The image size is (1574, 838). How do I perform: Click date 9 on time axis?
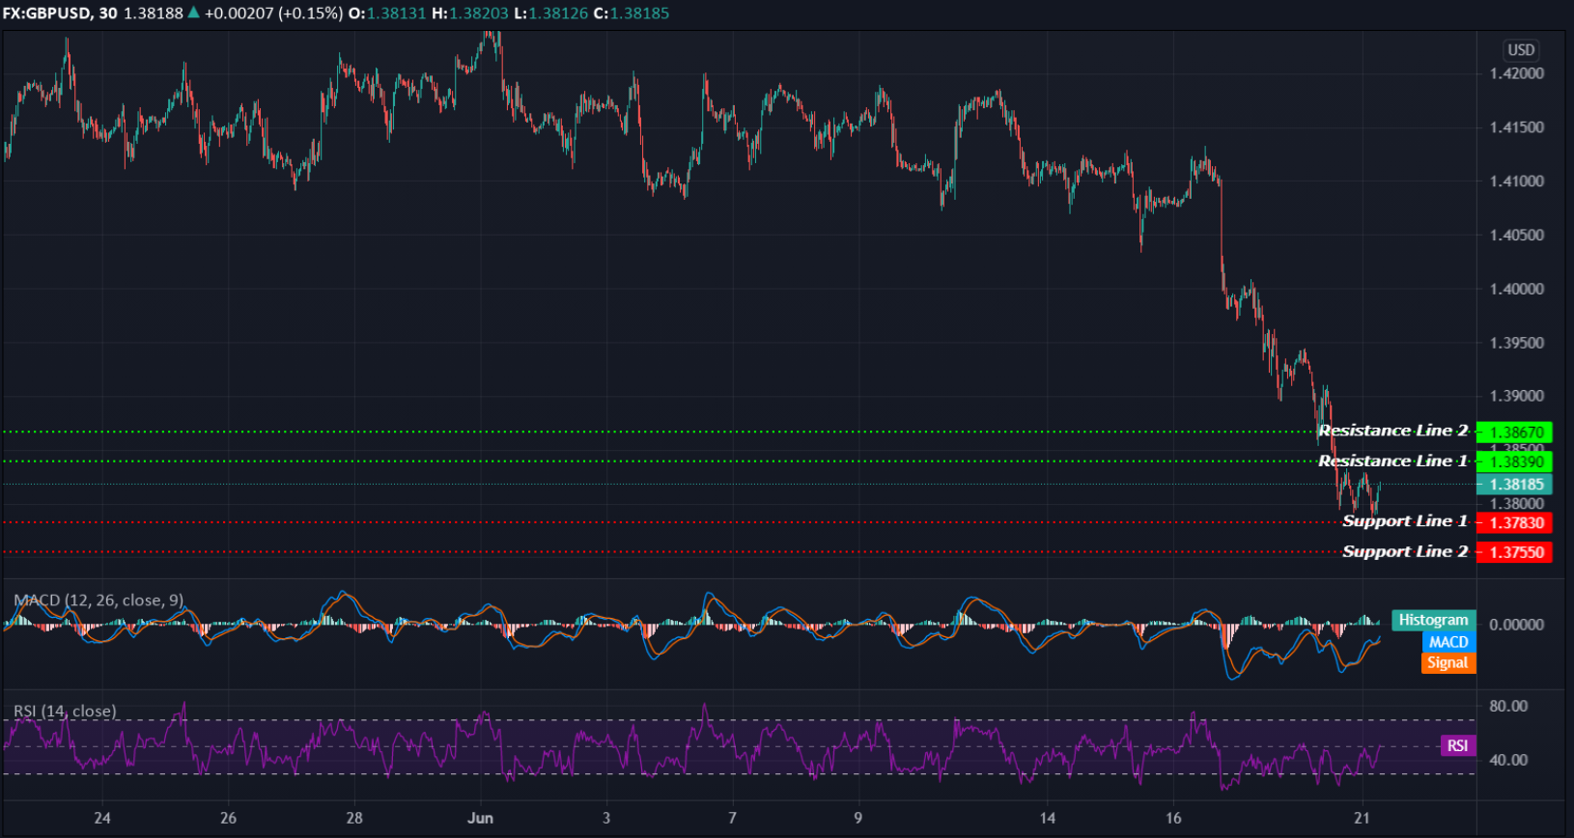857,819
